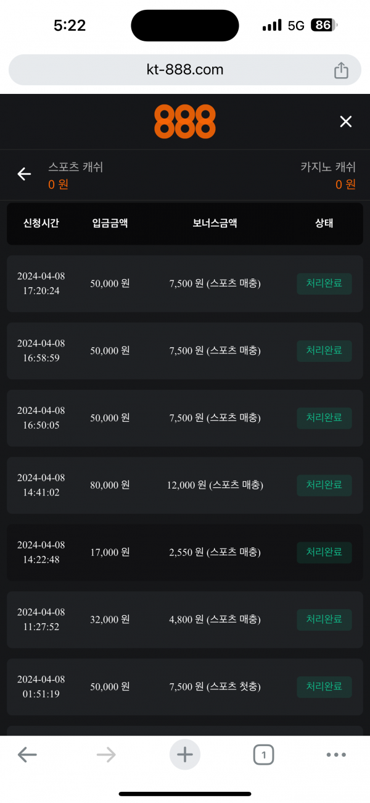
Task: Close the panel with the X icon
Action: click(x=346, y=122)
